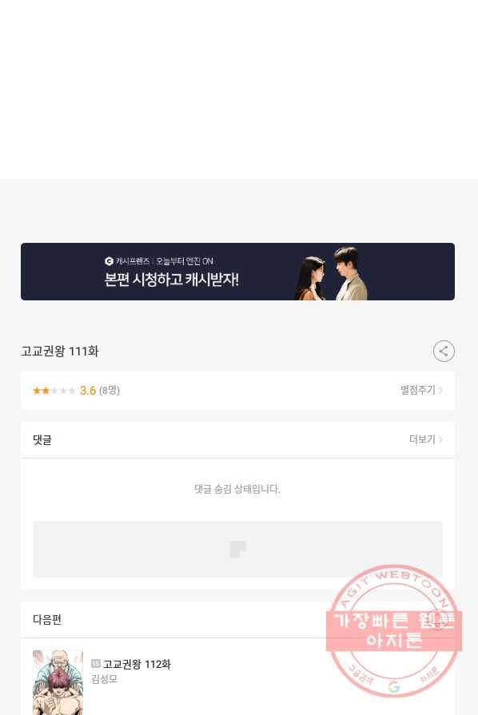Select the 다음편 section header
478x715 pixels.
coord(47,619)
